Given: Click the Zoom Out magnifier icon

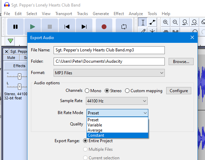Looking at the screenshot, I should pyautogui.click(x=175, y=22).
